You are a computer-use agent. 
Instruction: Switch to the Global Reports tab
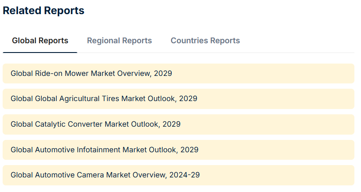(40, 41)
